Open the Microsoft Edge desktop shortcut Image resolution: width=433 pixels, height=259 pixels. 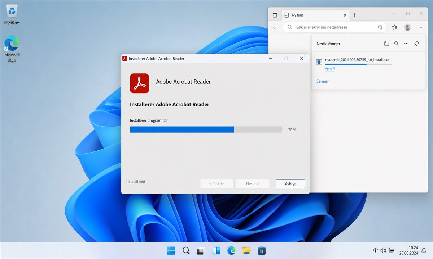[x=12, y=49]
